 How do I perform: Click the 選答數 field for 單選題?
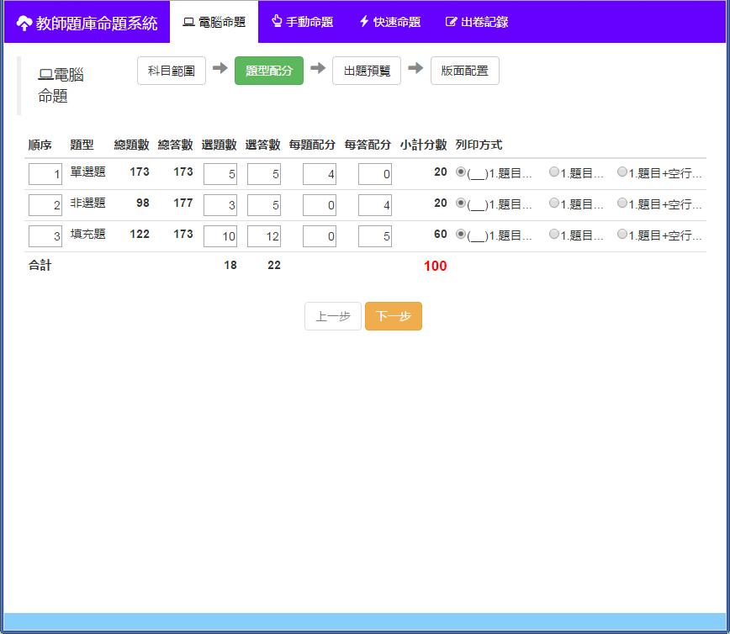(264, 174)
